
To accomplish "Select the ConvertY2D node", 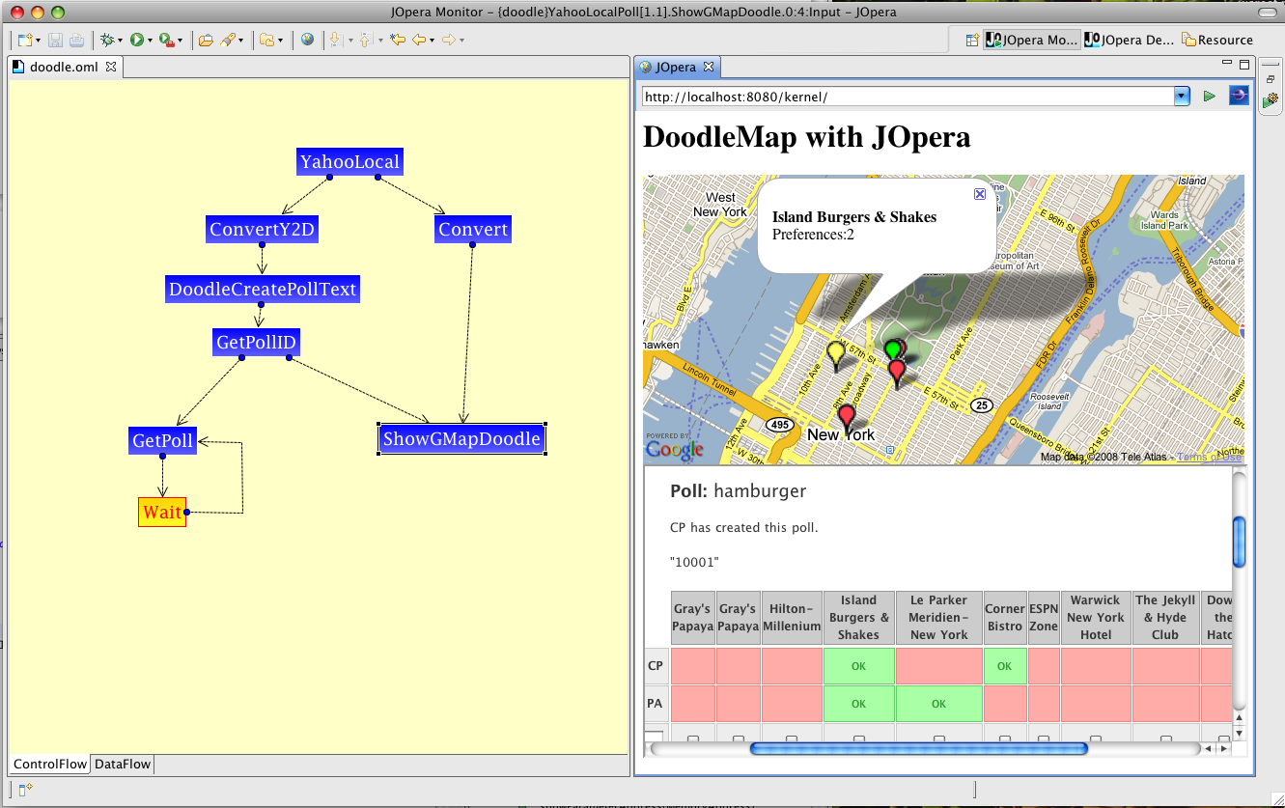I will click(263, 230).
